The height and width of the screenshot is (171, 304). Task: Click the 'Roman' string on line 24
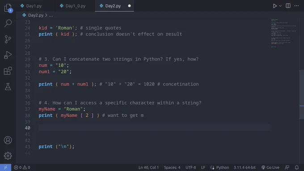(65, 28)
